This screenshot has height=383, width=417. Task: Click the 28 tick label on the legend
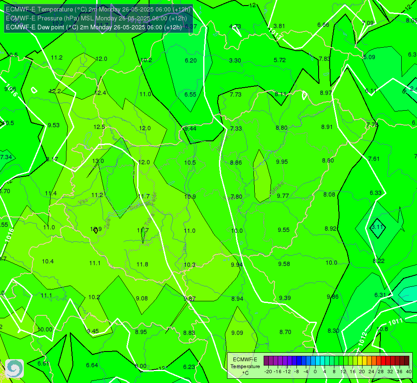tap(380, 372)
